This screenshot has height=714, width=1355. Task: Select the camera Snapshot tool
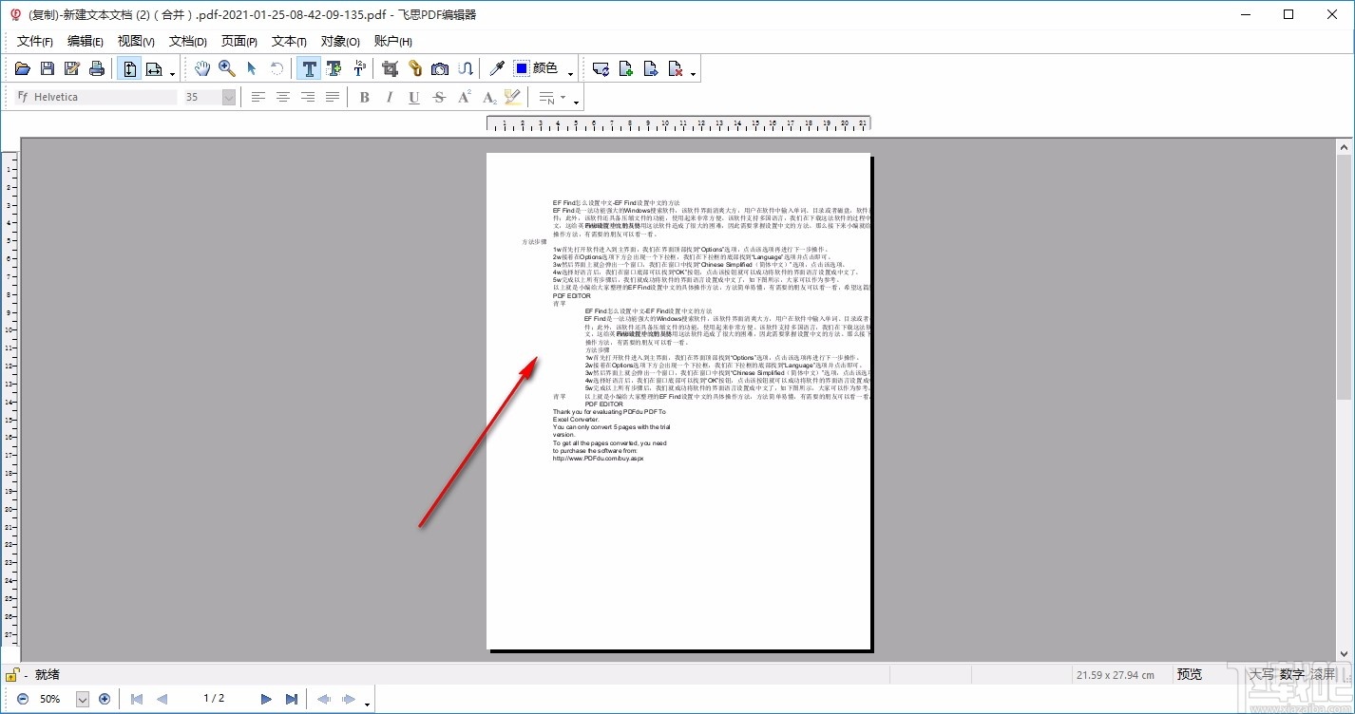coord(440,68)
